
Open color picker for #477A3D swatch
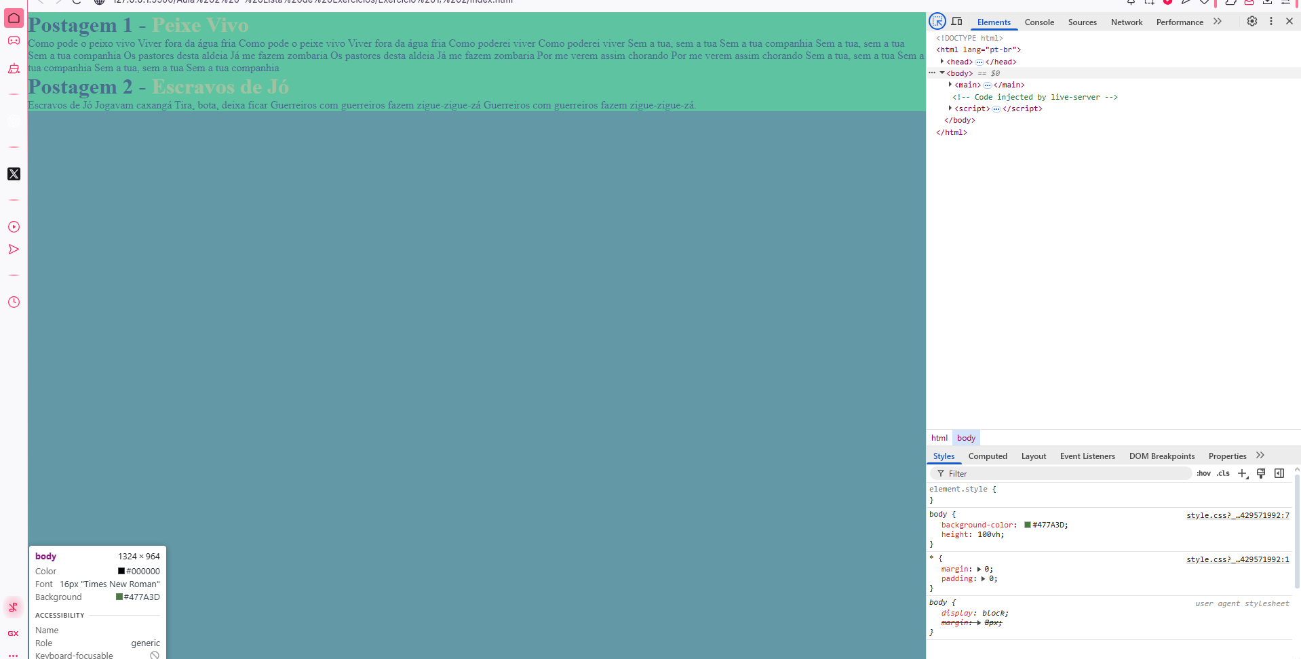point(1028,525)
